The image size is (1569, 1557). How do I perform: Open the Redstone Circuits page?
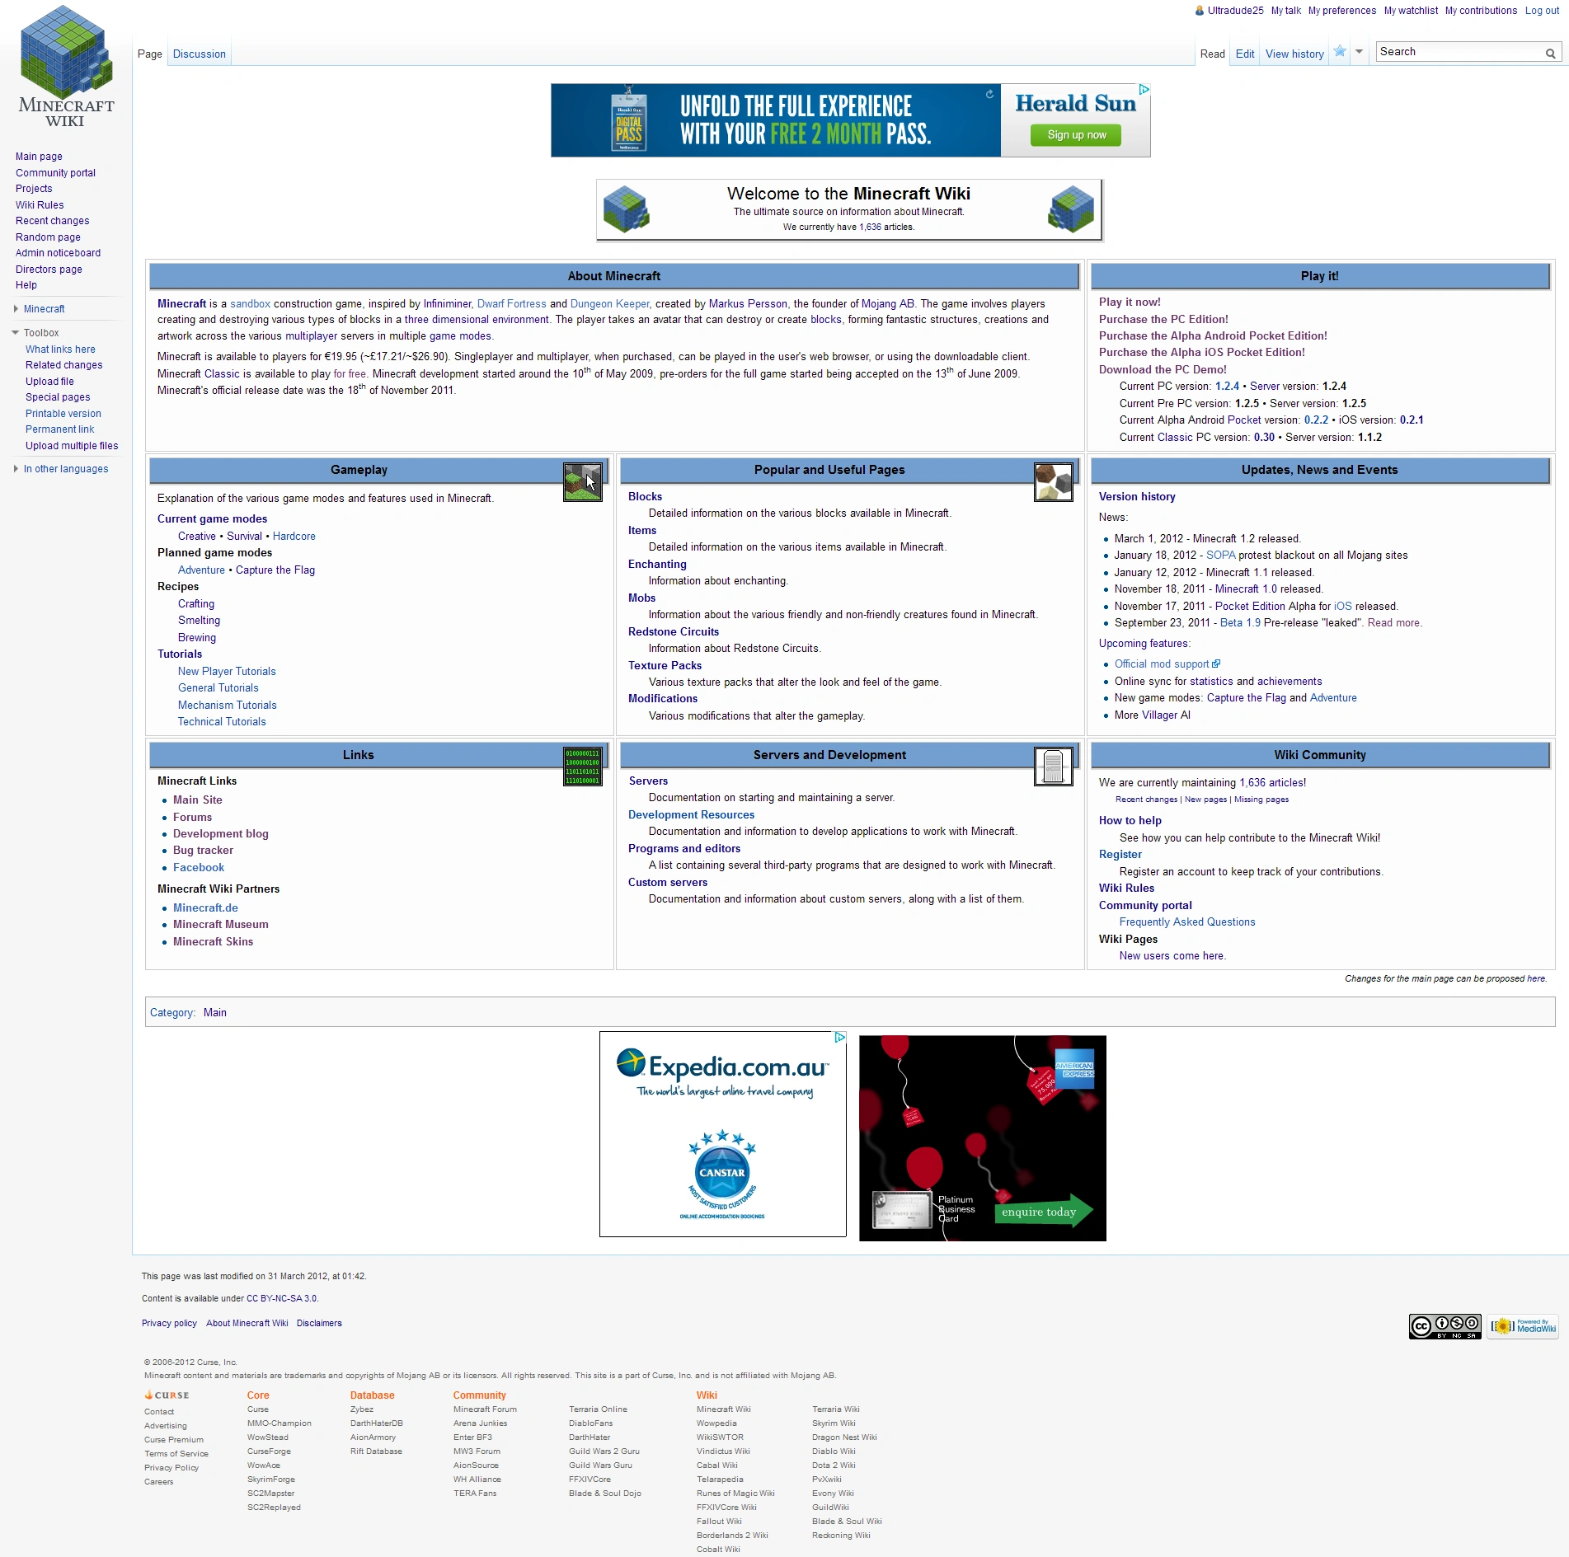(674, 632)
